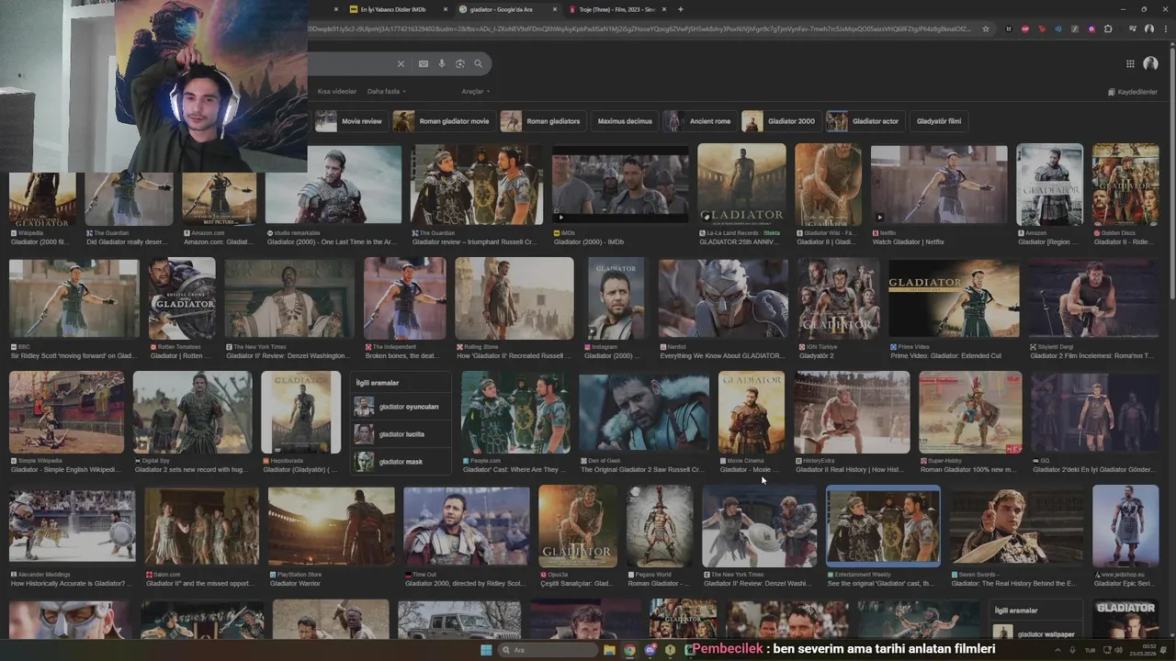
Task: Click the 'Alexander Meddings' historically accurate image
Action: click(72, 526)
